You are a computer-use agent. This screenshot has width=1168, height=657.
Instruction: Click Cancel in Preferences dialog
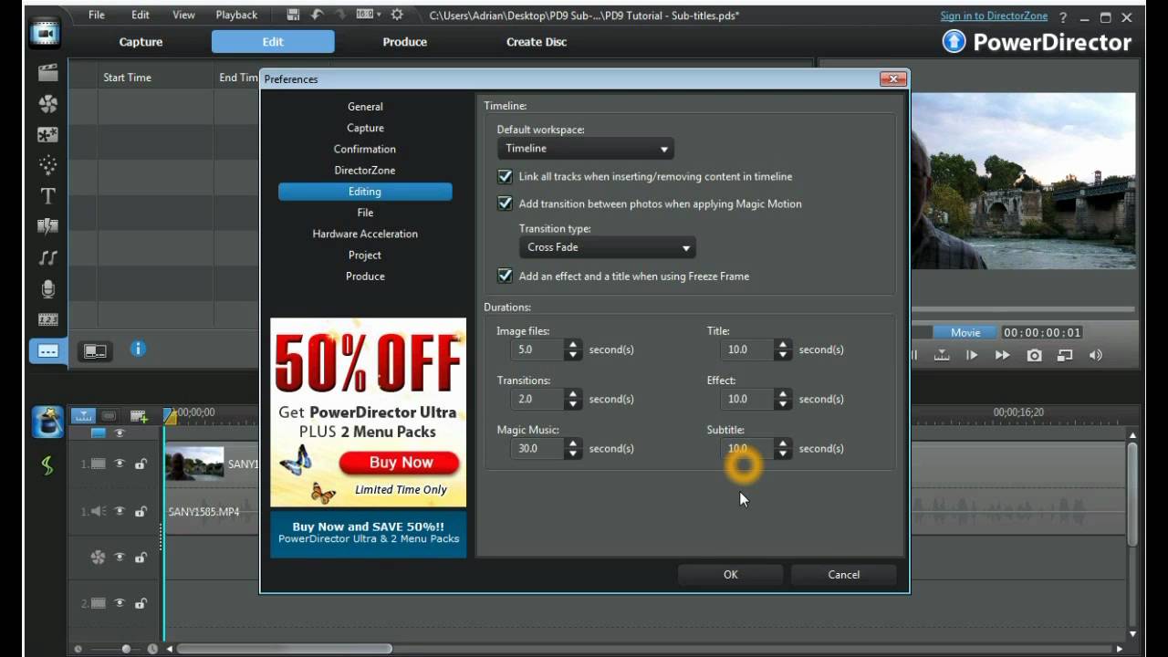click(843, 574)
